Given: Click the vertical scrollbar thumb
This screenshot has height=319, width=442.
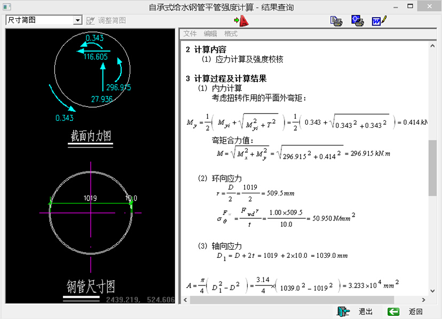Looking at the screenshot, I should (432, 168).
